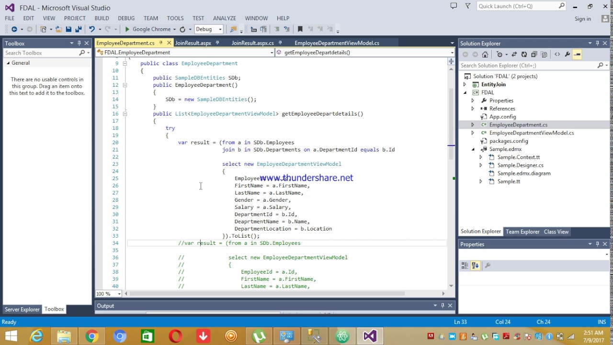The height and width of the screenshot is (345, 613).
Task: Open Visual Studio from the Windows taskbar
Action: pos(370,336)
